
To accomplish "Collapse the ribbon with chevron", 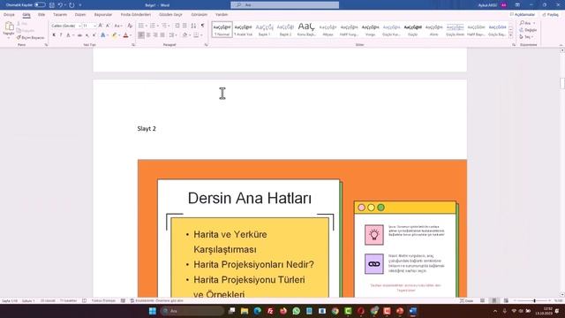I will click(561, 45).
